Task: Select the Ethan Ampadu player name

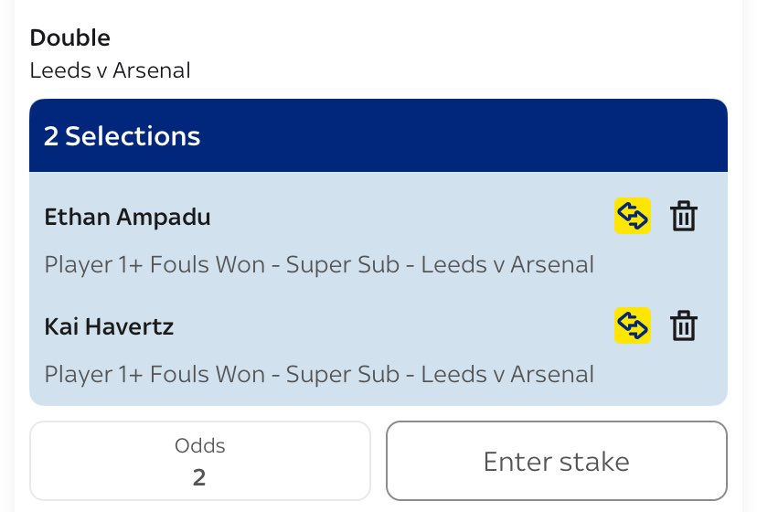Action: (127, 218)
